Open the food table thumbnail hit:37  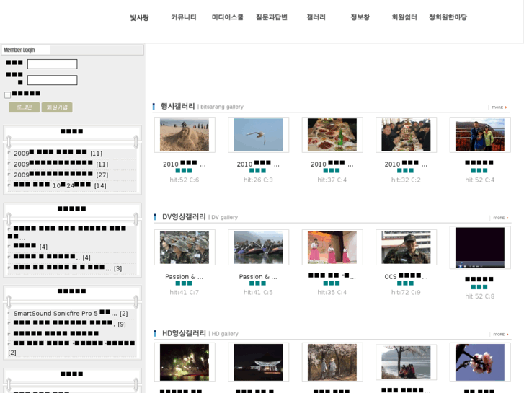pos(332,135)
